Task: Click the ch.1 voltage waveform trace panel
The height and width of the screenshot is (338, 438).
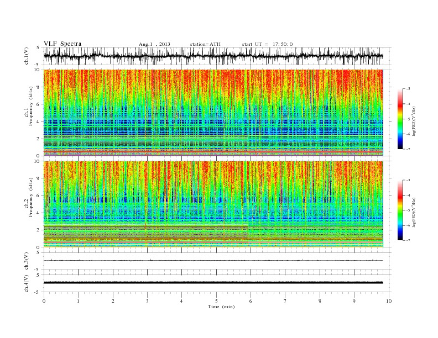Action: (217, 56)
